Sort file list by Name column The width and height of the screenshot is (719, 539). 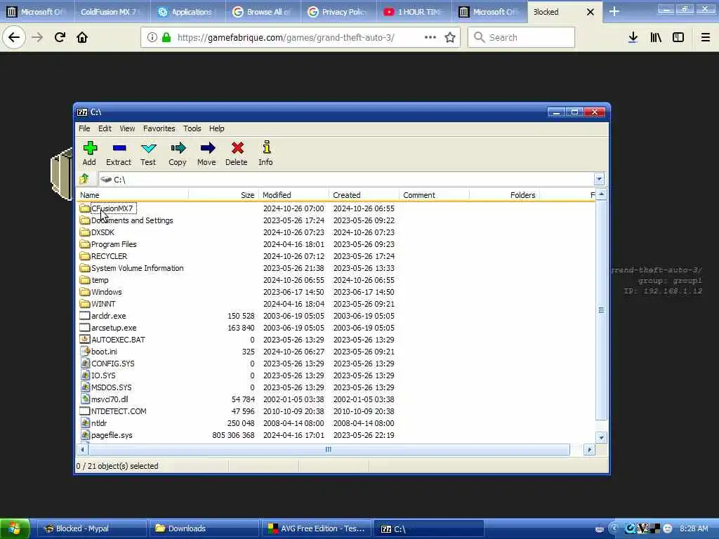[133, 195]
